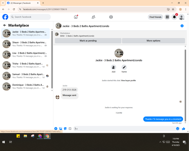Focus the Aa message input field
The image size is (189, 151).
(x=125, y=129)
